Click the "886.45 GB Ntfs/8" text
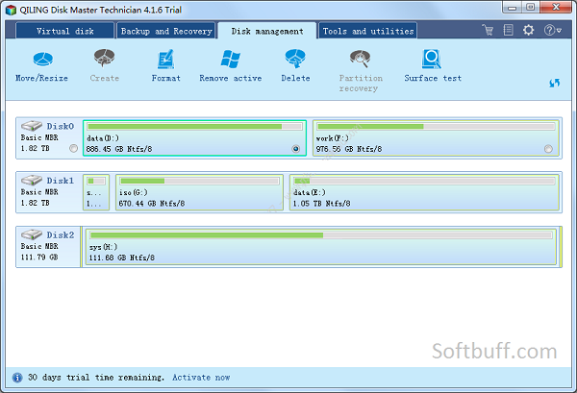The height and width of the screenshot is (393, 577). point(119,149)
